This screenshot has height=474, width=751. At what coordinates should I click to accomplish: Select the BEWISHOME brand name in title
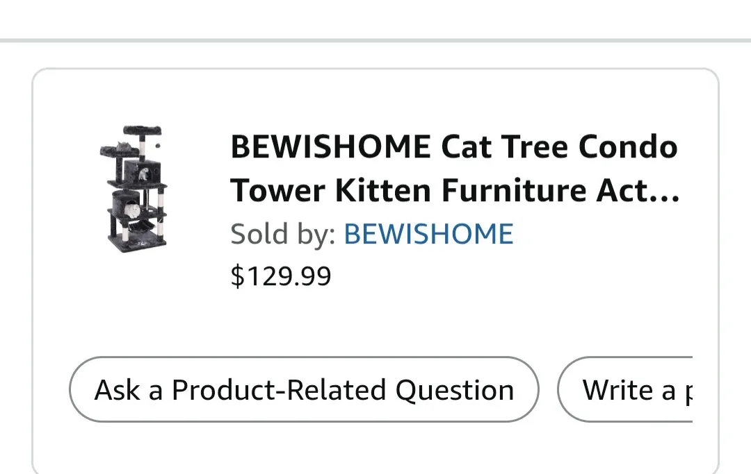pos(332,146)
